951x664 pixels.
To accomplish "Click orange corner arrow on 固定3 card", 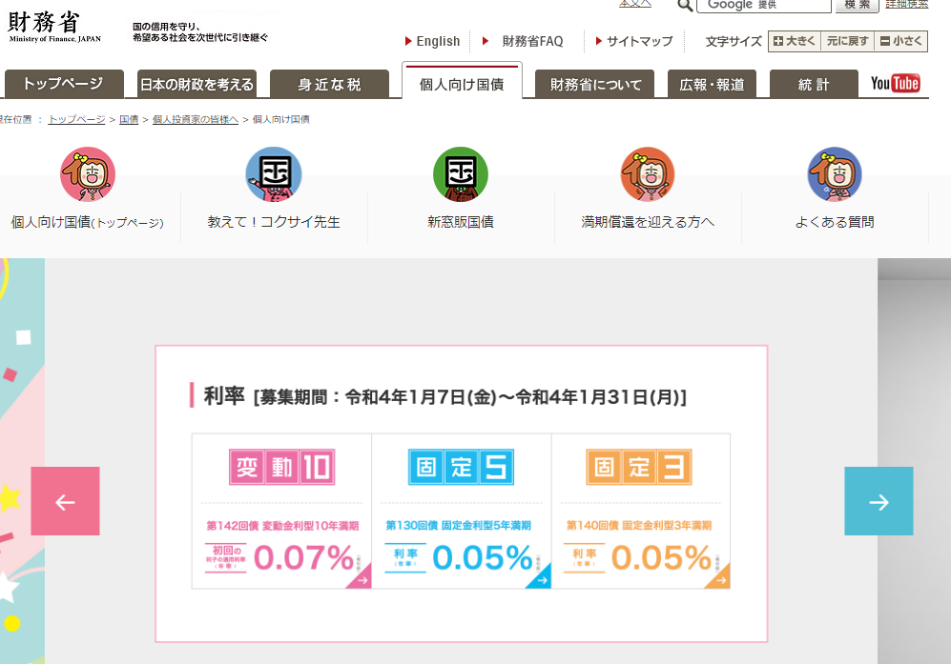I will click(719, 578).
